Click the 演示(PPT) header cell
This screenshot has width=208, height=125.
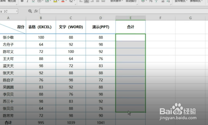tap(101, 27)
